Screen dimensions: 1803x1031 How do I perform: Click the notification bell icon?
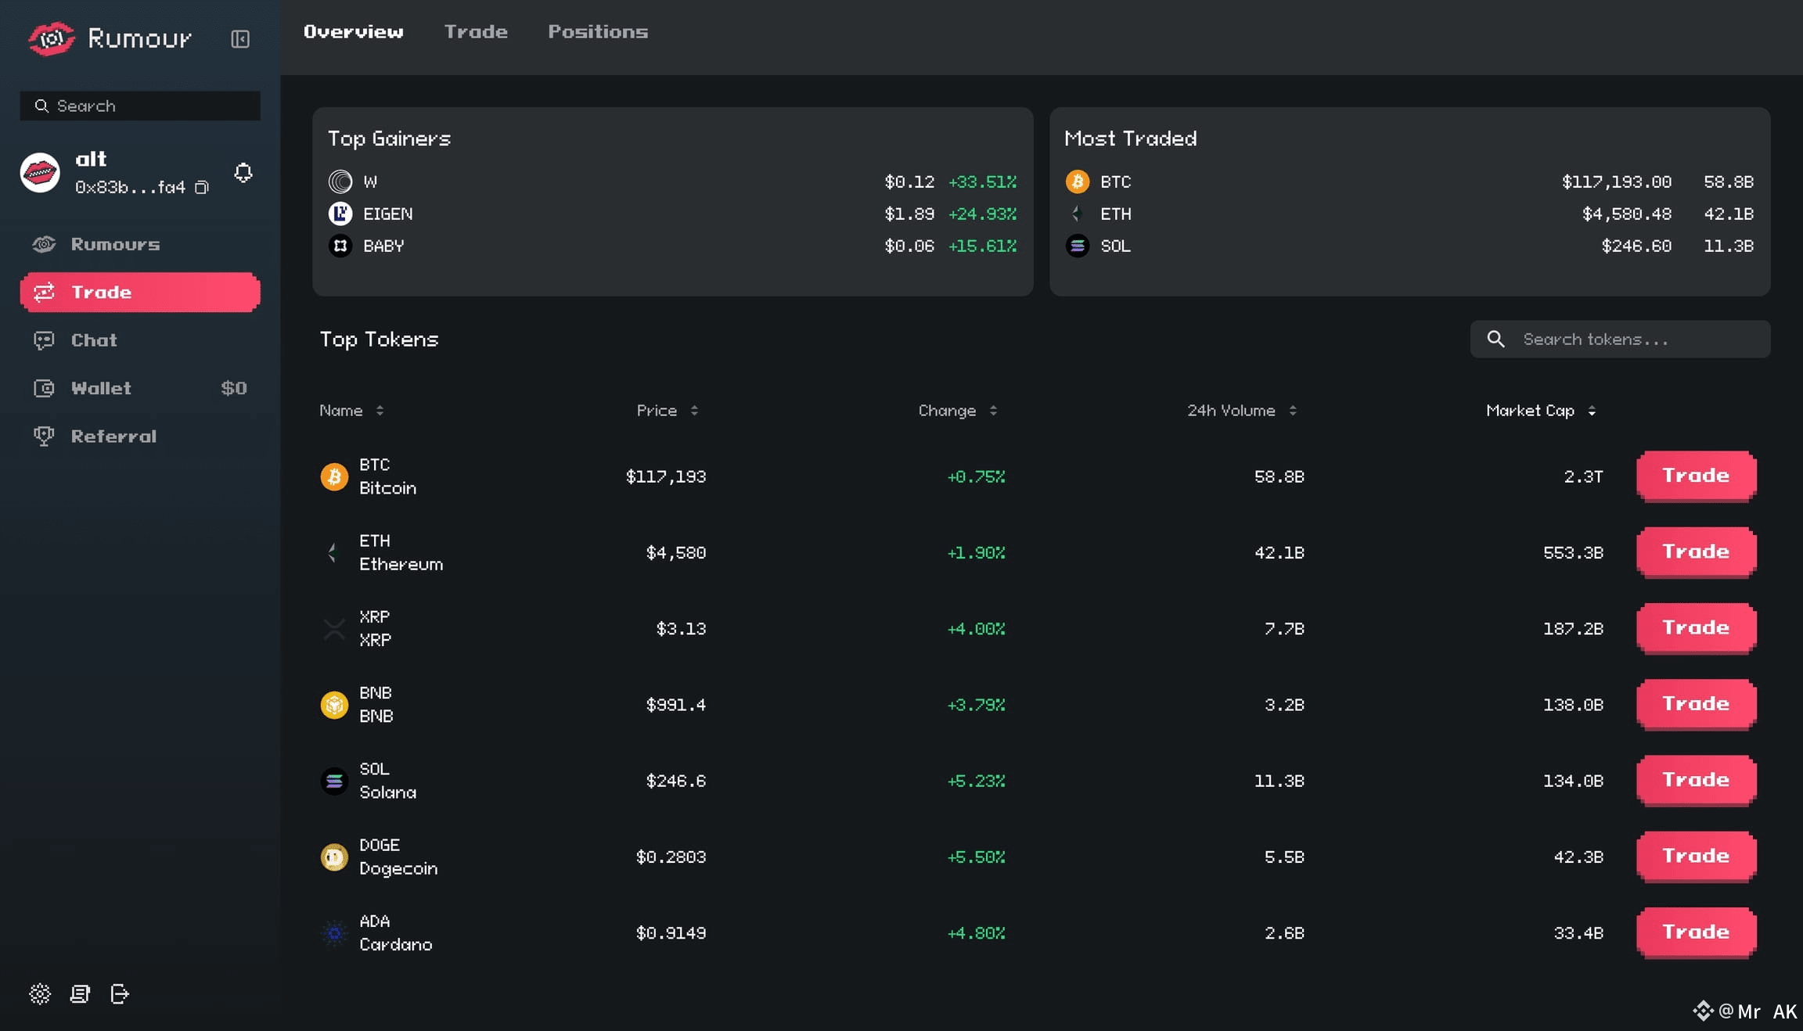pos(243,173)
